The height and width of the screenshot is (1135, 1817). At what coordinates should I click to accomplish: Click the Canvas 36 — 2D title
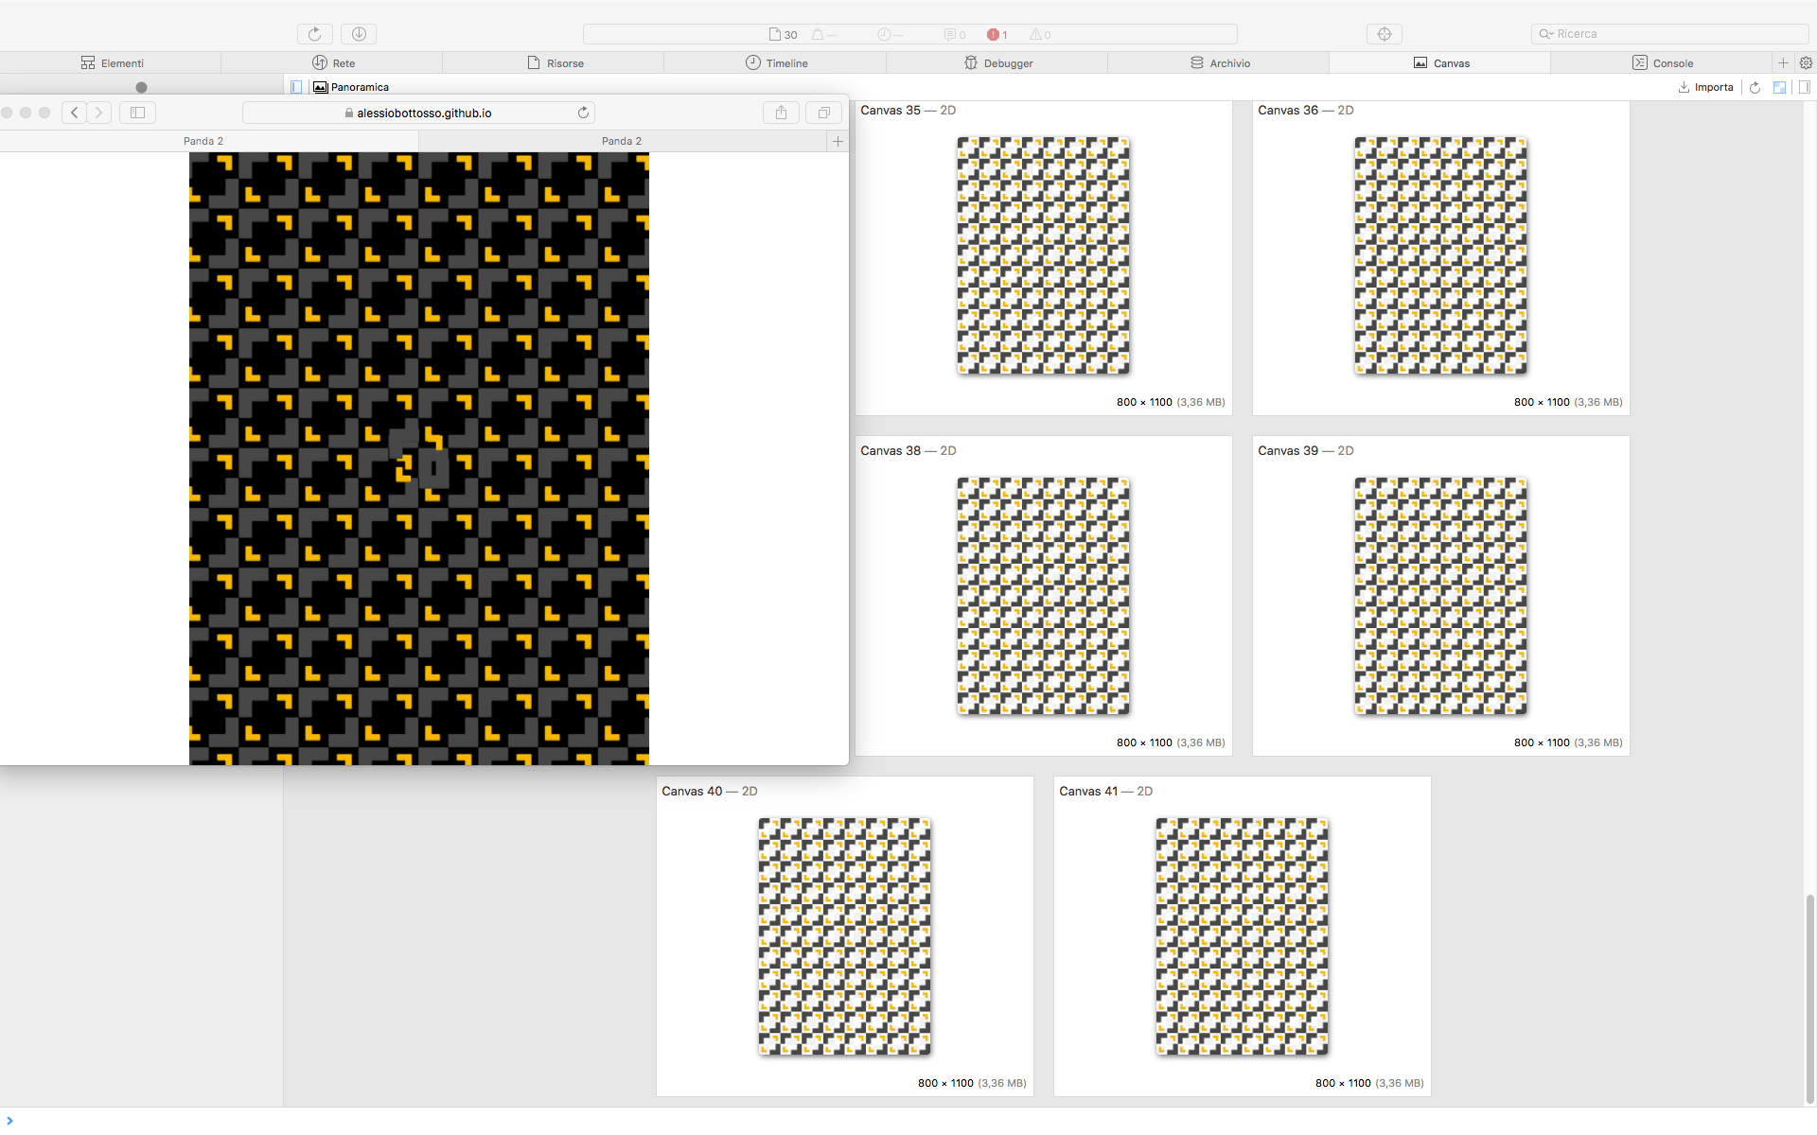coord(1305,111)
